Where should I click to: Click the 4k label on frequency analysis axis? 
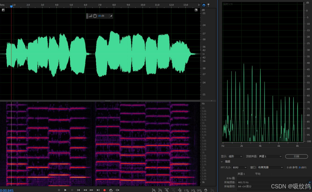point(260,146)
